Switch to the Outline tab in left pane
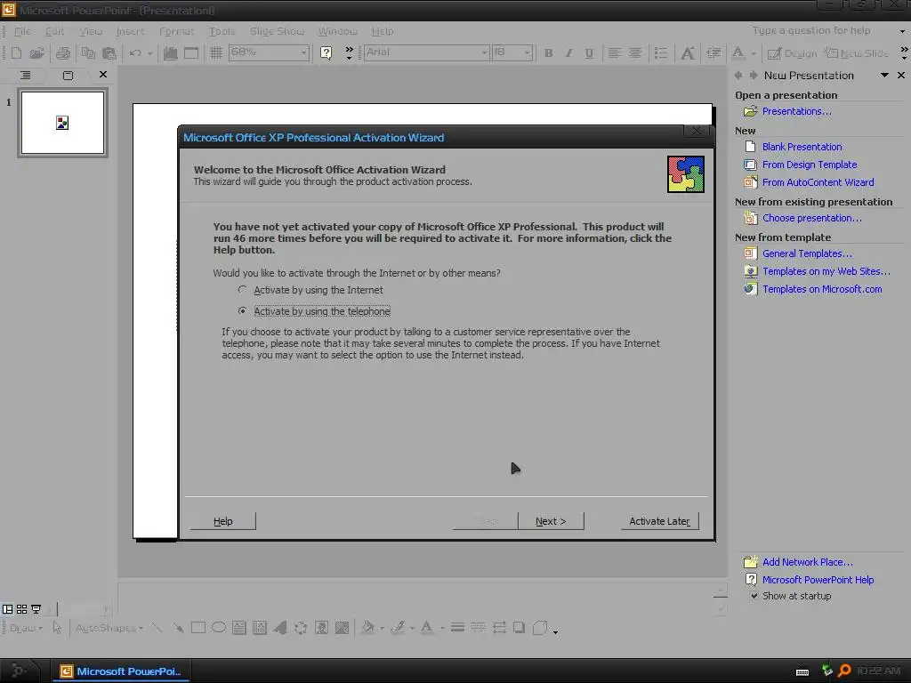This screenshot has height=683, width=911. pos(26,75)
